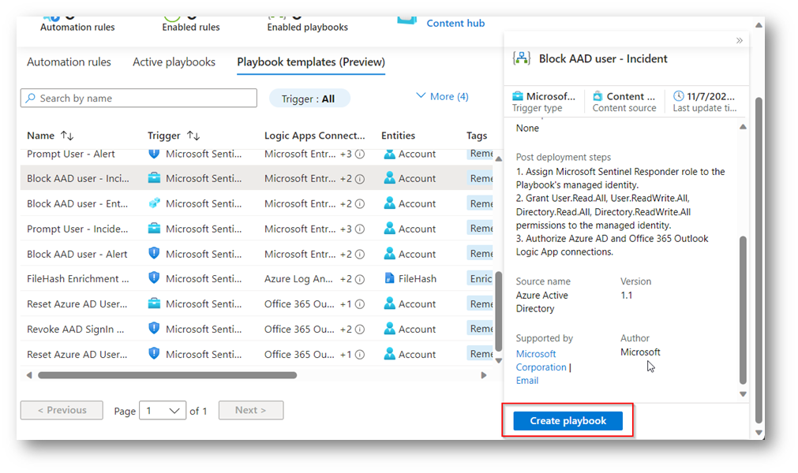
Task: Select Prompt User - Alert template name
Action: pyautogui.click(x=71, y=154)
